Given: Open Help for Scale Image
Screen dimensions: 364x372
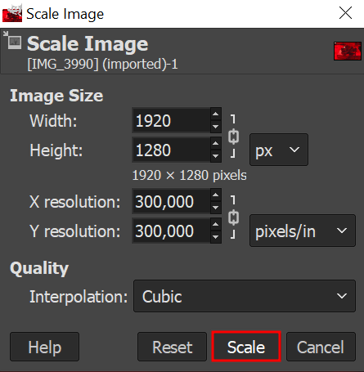Looking at the screenshot, I should point(44,347).
